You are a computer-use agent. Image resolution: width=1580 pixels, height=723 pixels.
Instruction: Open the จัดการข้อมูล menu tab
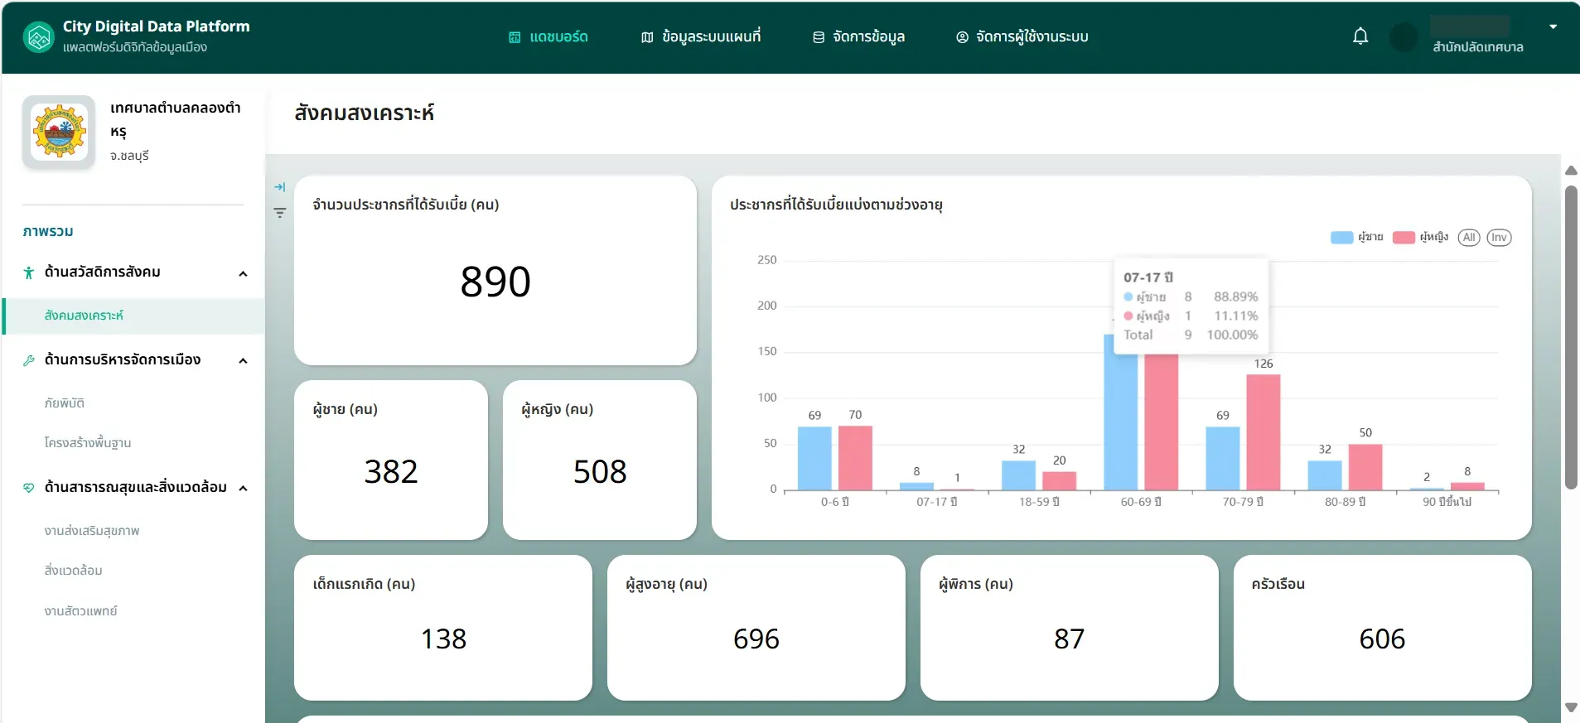(858, 37)
